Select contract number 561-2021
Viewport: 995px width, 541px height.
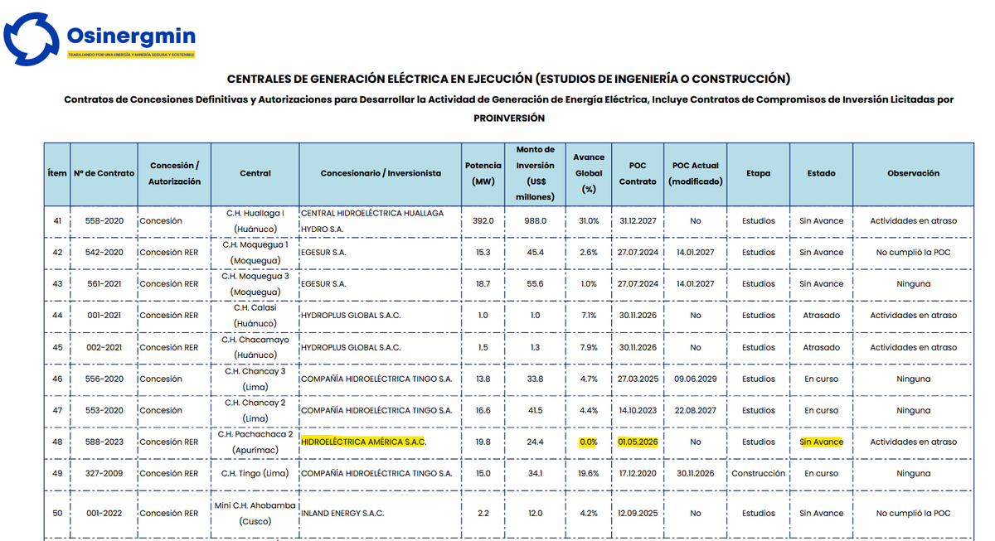[x=104, y=284]
